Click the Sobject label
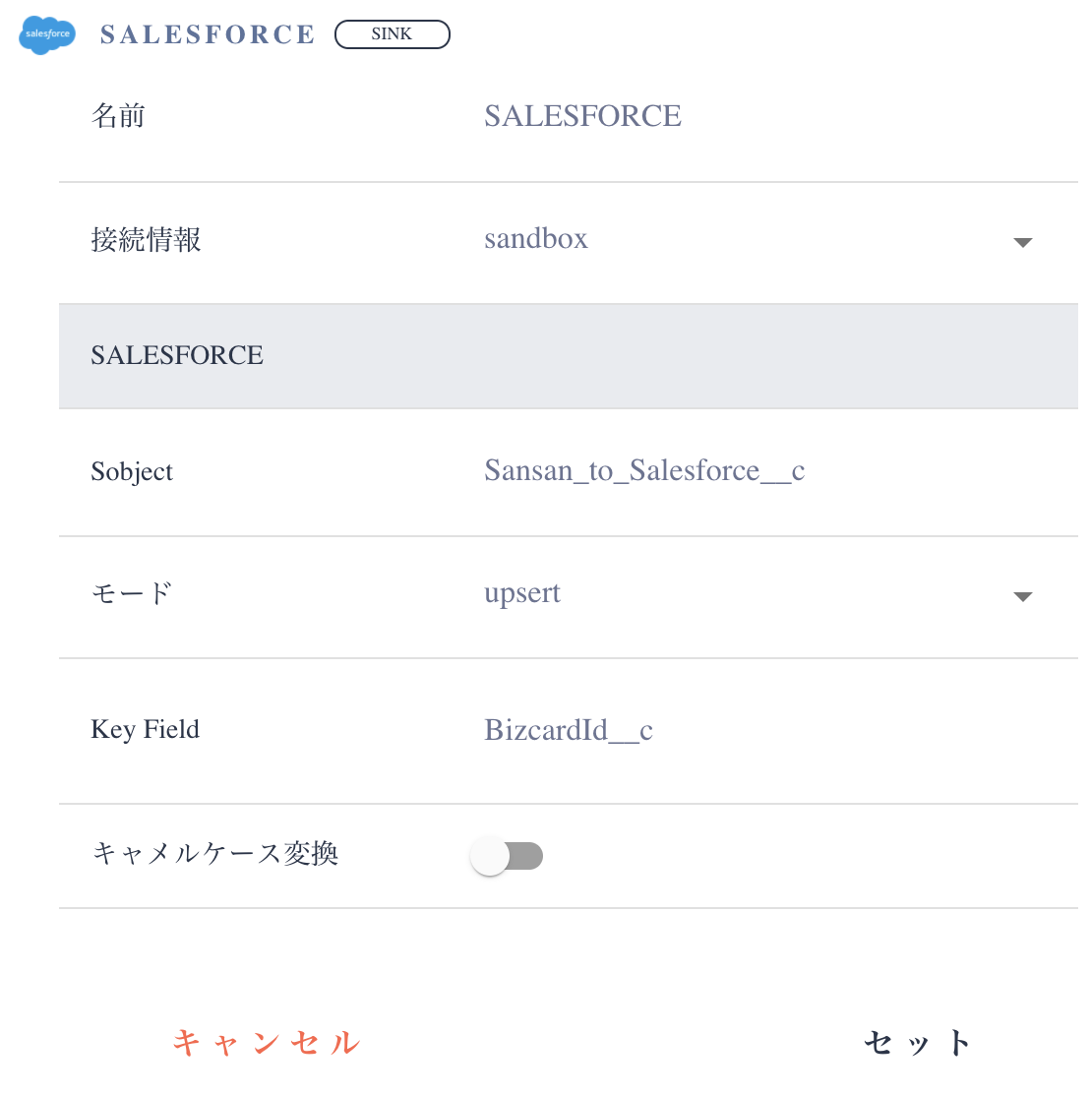 click(132, 472)
